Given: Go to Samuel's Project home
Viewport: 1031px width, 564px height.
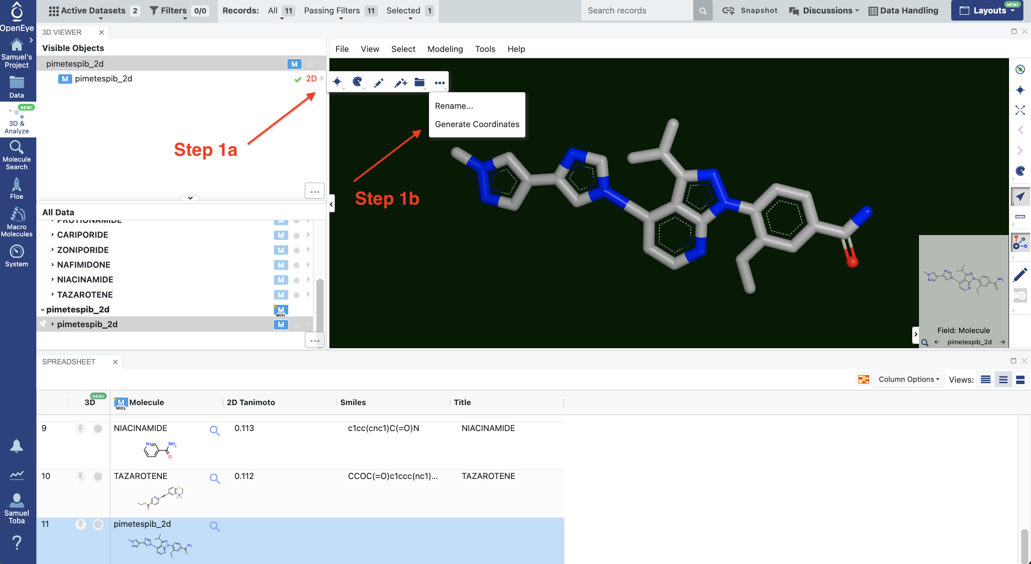Looking at the screenshot, I should (17, 53).
